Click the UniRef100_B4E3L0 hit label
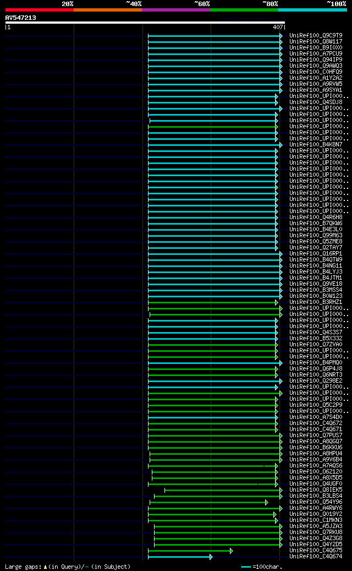 coord(316,230)
